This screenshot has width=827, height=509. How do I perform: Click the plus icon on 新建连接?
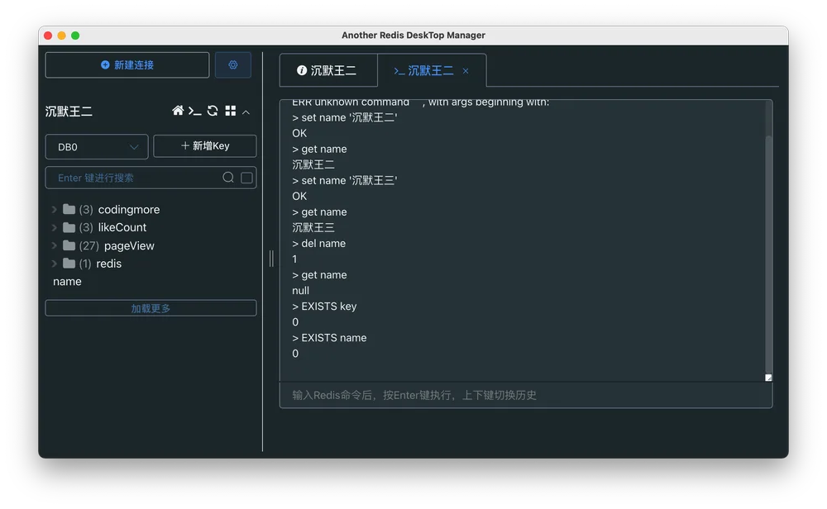105,64
